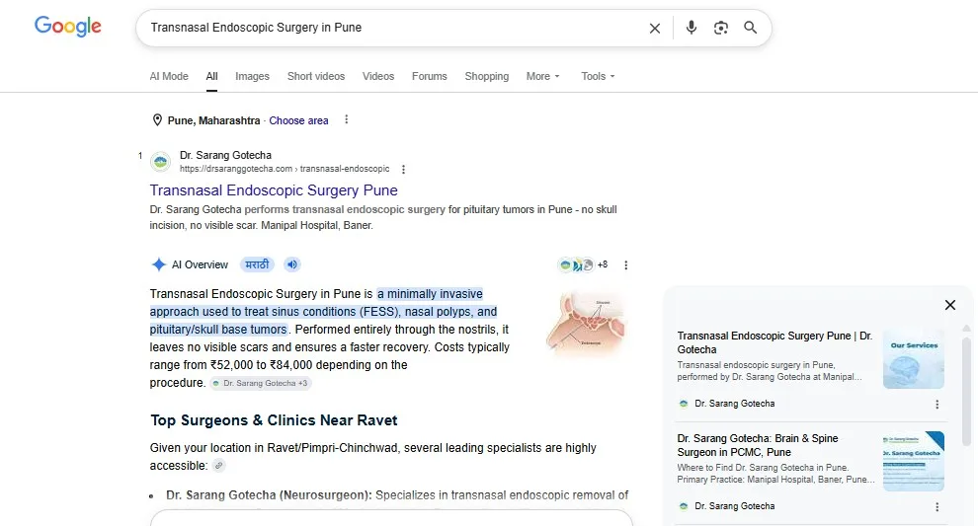This screenshot has height=526, width=978.
Task: Open three-dot menu for Brain & Spine source card
Action: coord(937,507)
